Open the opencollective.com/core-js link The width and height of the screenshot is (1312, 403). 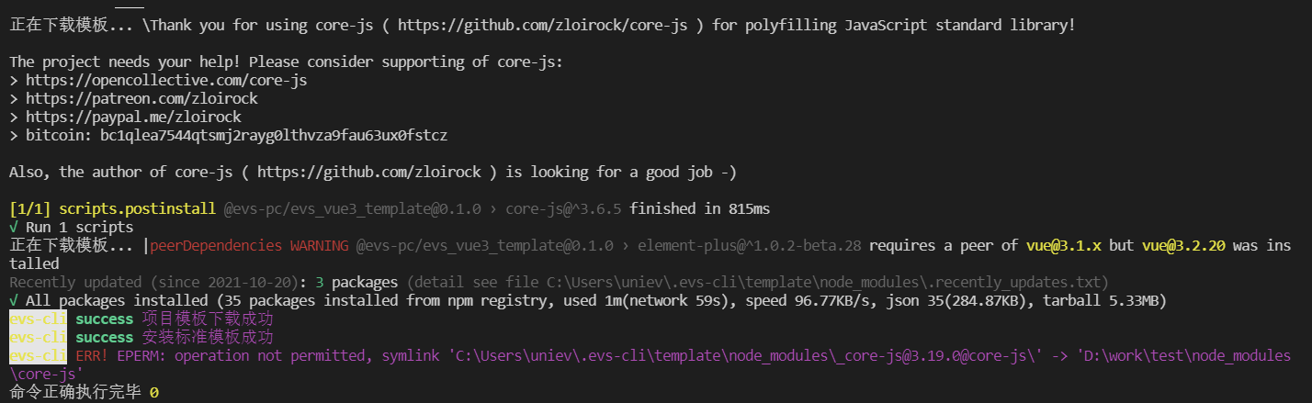166,81
